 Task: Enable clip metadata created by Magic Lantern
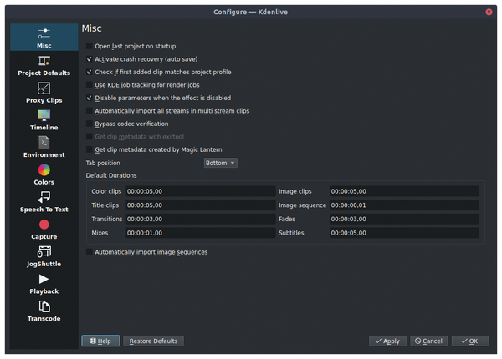pyautogui.click(x=90, y=149)
